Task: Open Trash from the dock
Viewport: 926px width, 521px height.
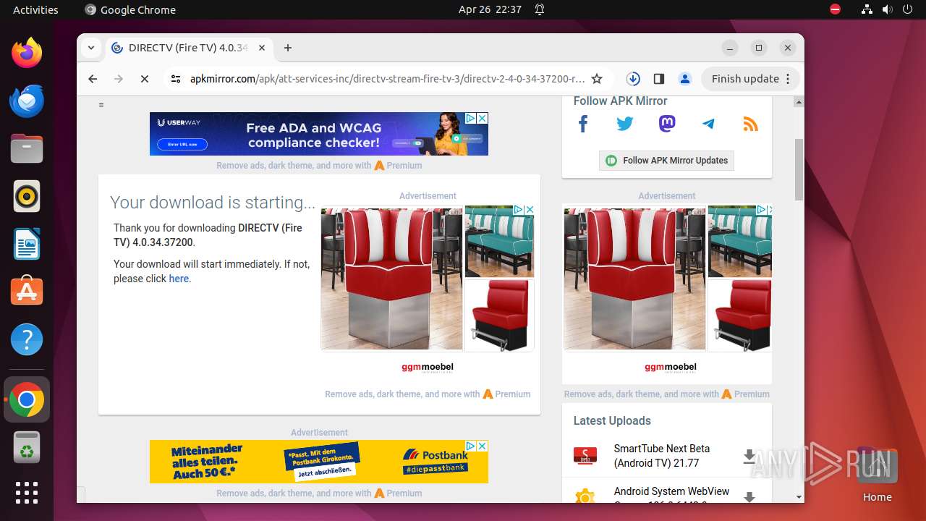Action: (x=27, y=449)
